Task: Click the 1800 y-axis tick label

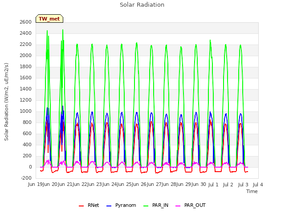Action: point(26,66)
